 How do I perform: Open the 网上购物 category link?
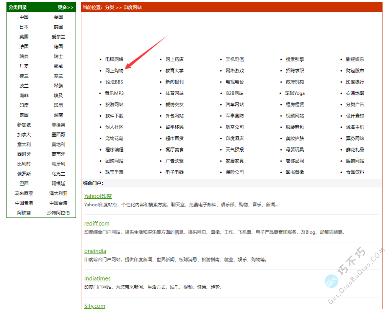click(x=114, y=71)
